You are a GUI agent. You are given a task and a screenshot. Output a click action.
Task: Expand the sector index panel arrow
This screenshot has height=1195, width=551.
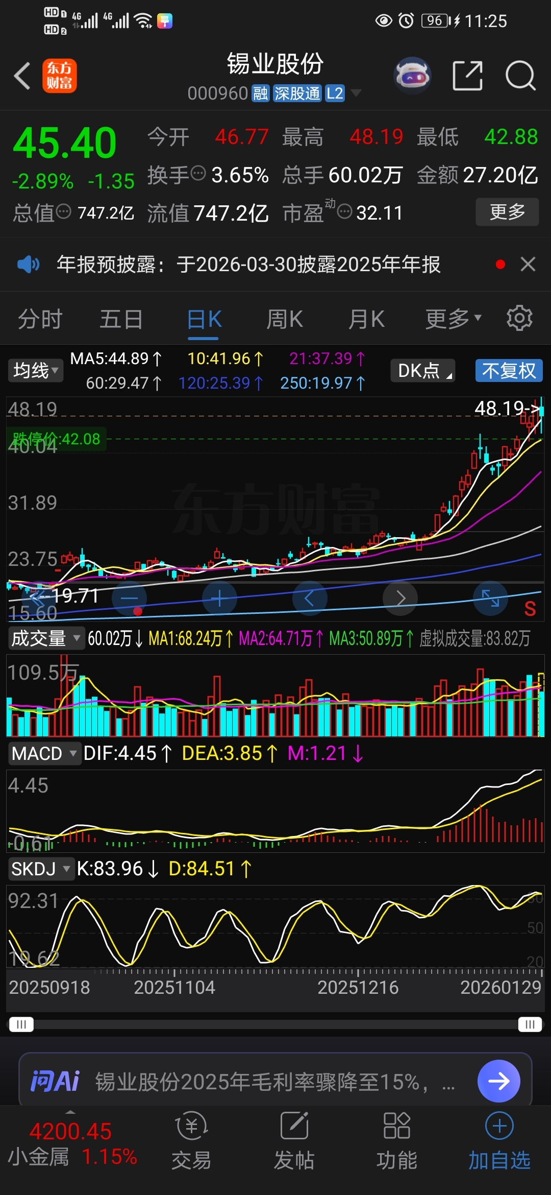point(70,1112)
